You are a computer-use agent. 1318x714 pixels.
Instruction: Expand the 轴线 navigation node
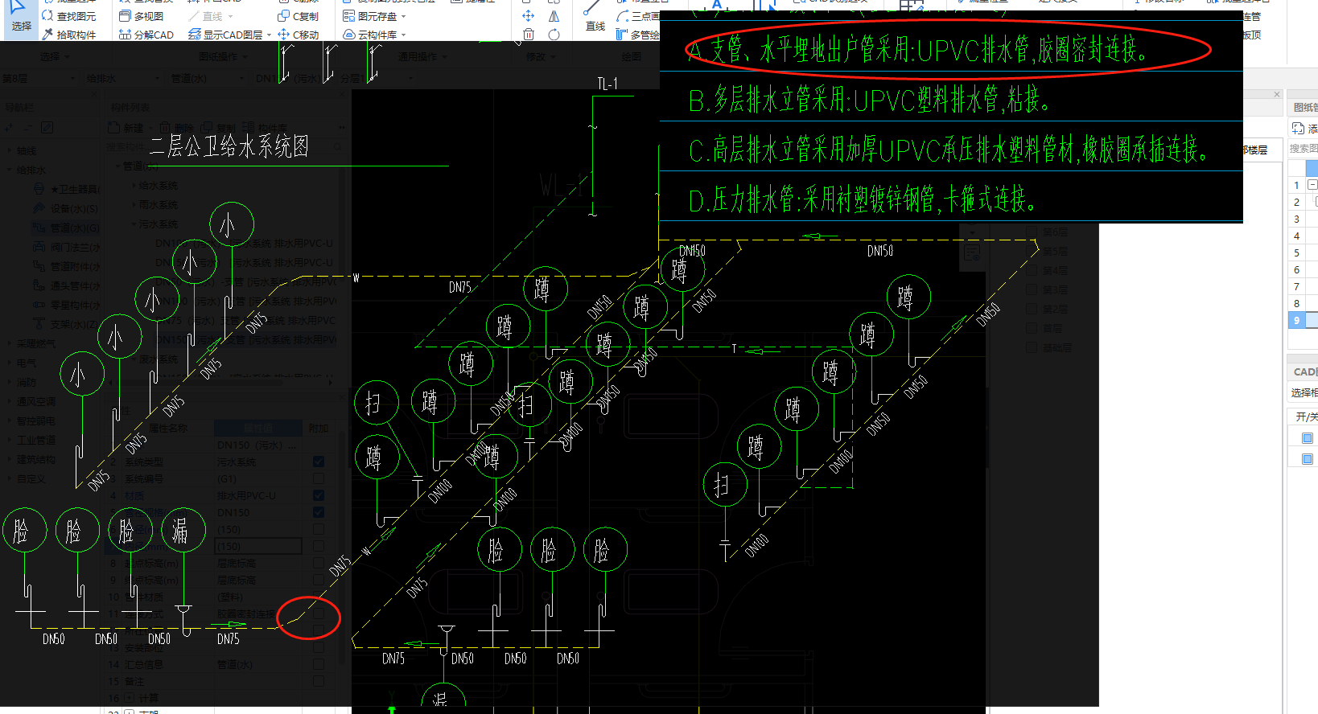9,151
